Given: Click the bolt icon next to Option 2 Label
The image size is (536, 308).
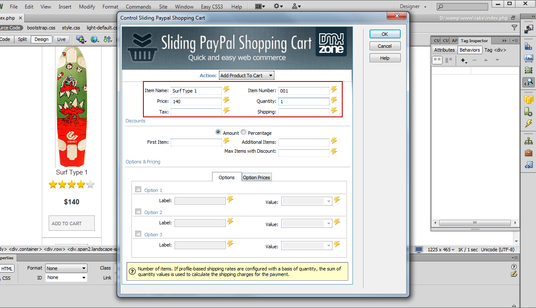Looking at the screenshot, I should click(230, 222).
